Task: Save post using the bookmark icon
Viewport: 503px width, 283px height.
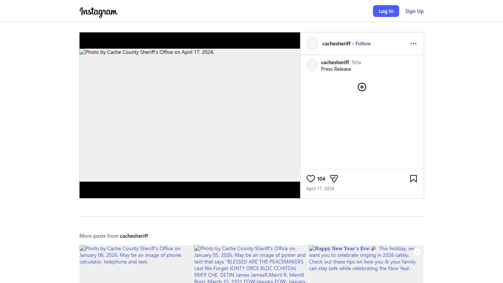Action: [x=413, y=179]
